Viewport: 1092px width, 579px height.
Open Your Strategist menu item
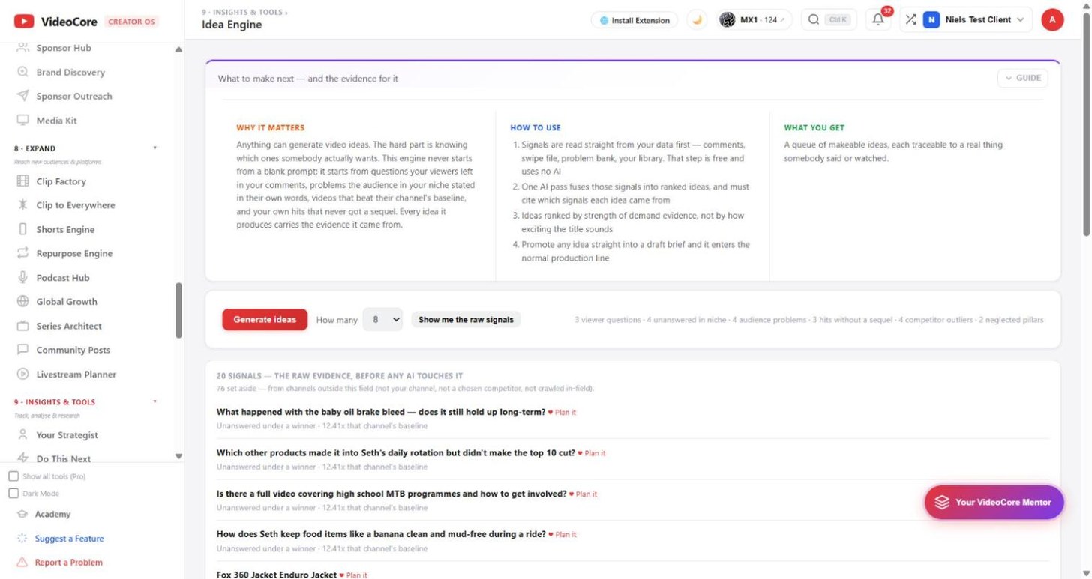point(67,435)
